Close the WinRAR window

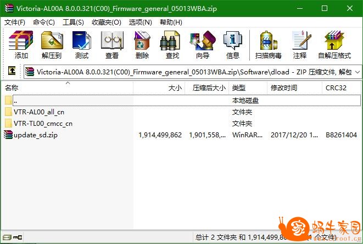(x=350, y=9)
